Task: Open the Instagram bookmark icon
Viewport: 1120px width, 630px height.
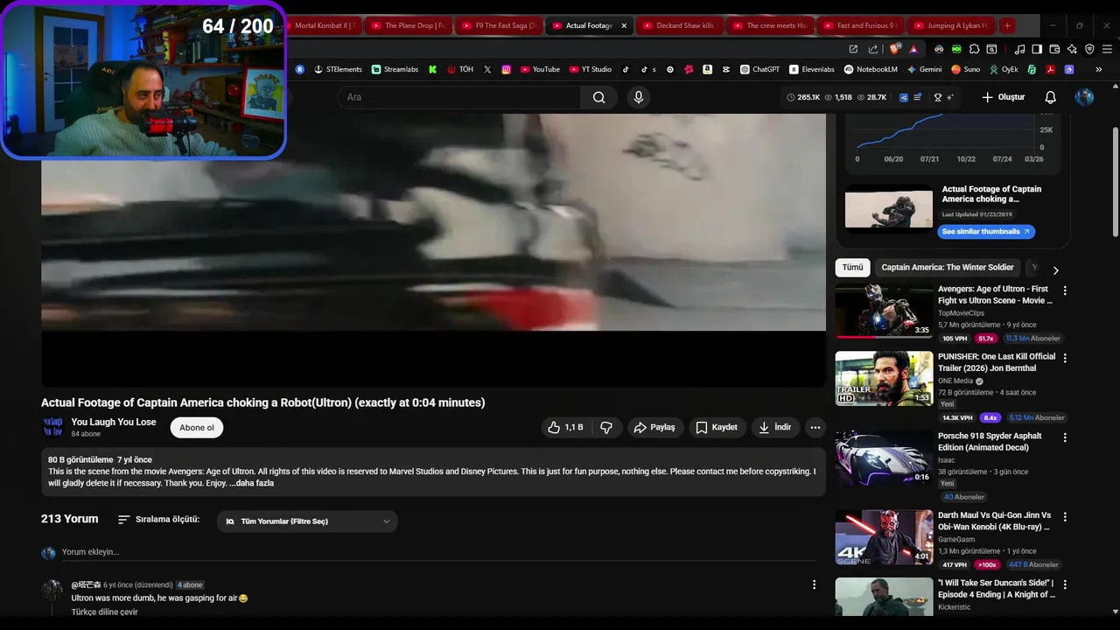Action: [x=506, y=69]
